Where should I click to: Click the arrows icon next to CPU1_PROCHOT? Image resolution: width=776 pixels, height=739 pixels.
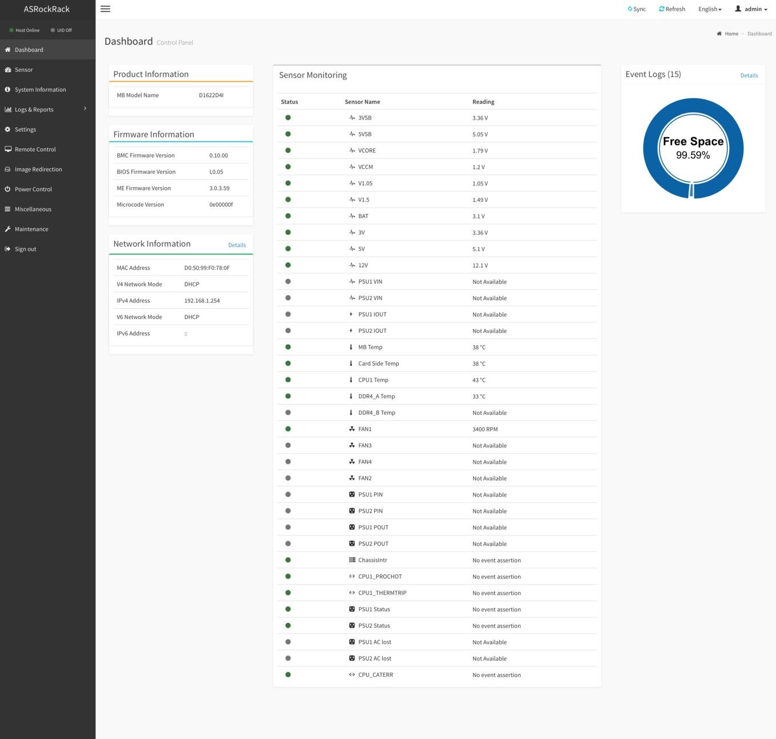coord(352,576)
